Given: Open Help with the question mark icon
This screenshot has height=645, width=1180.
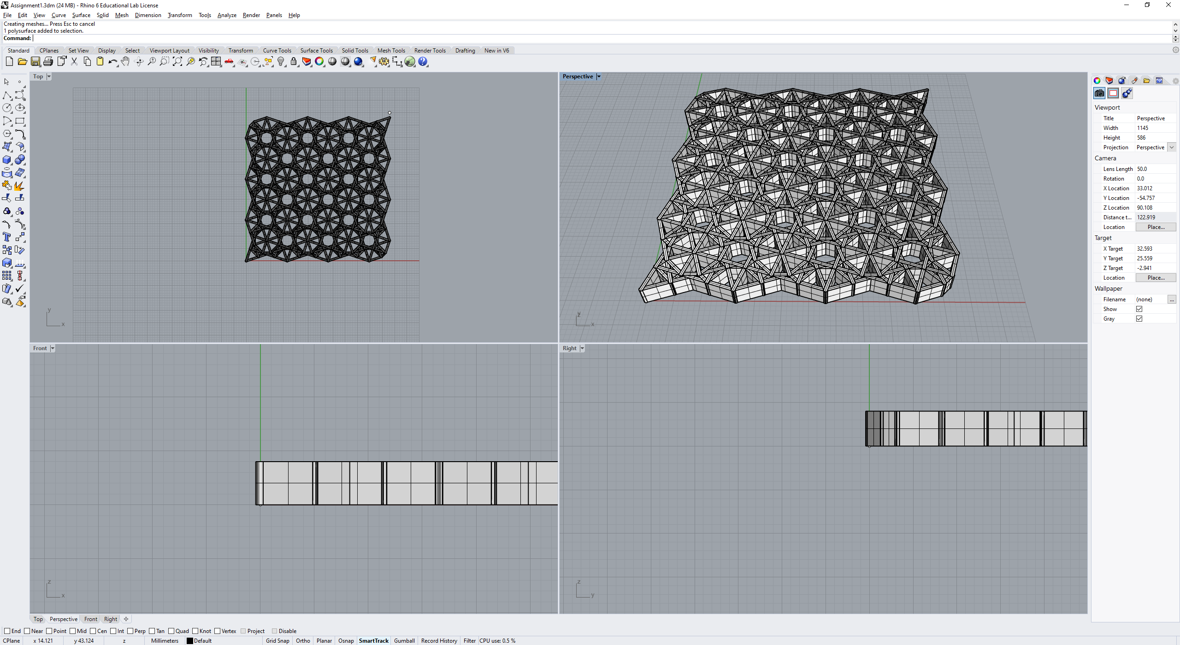Looking at the screenshot, I should coord(423,62).
